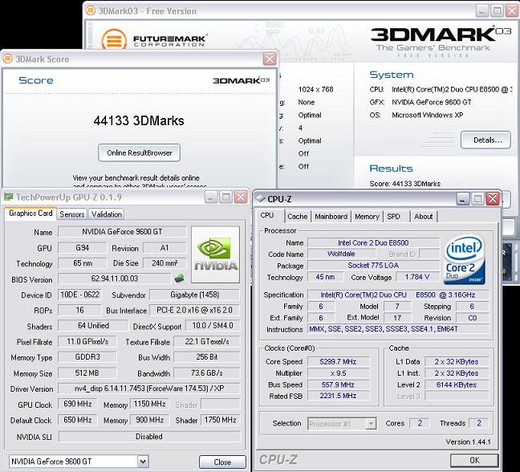Click the CPU-Z title bar icon
The image size is (520, 472).
[260, 199]
